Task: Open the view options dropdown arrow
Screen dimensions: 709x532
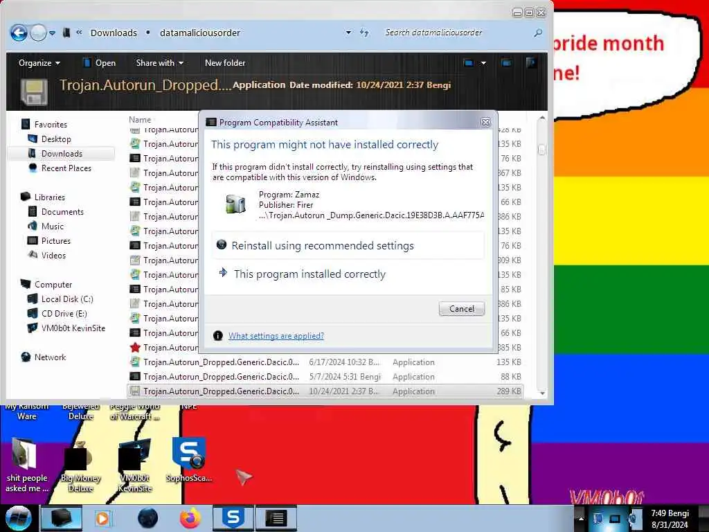Action: point(483,63)
